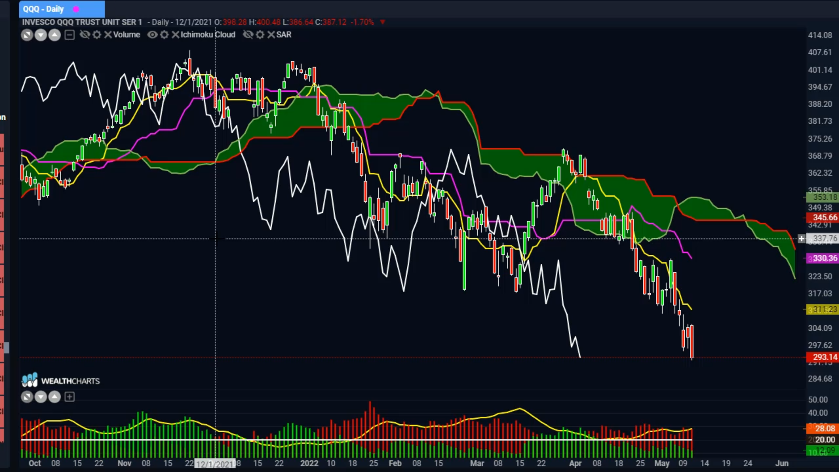Remove the SAR indicator
Viewport: 839px width, 472px height.
(271, 35)
